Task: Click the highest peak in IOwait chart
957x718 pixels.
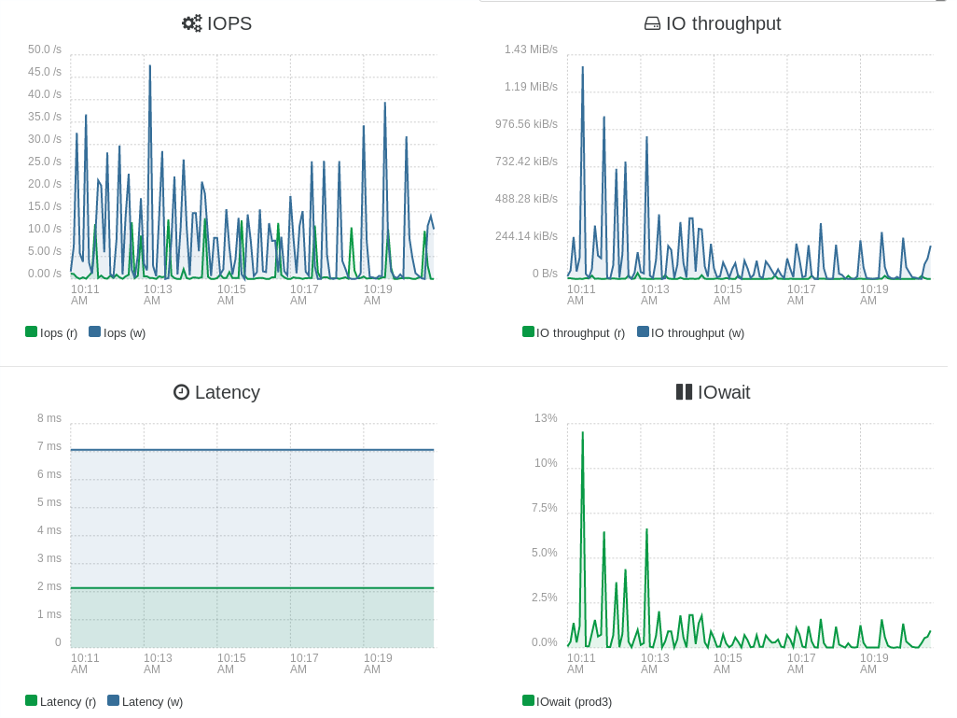Action: pos(582,433)
